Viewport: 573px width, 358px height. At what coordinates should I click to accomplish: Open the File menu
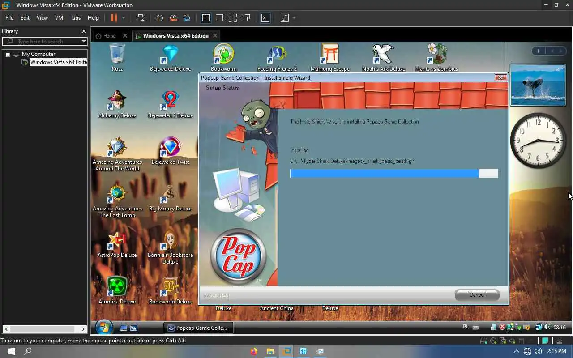(9, 18)
